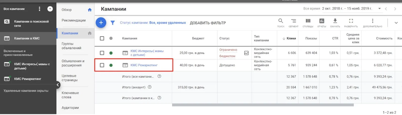
Task: Open the Обзор page in the navigation
Action: click(67, 10)
